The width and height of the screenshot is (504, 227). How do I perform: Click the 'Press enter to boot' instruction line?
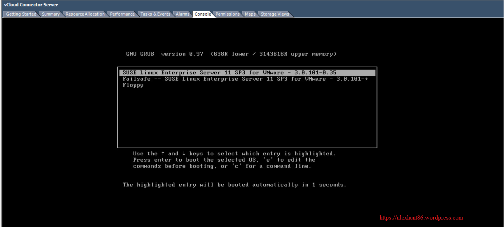click(224, 160)
